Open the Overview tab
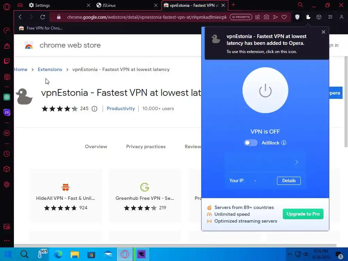 pyautogui.click(x=96, y=146)
